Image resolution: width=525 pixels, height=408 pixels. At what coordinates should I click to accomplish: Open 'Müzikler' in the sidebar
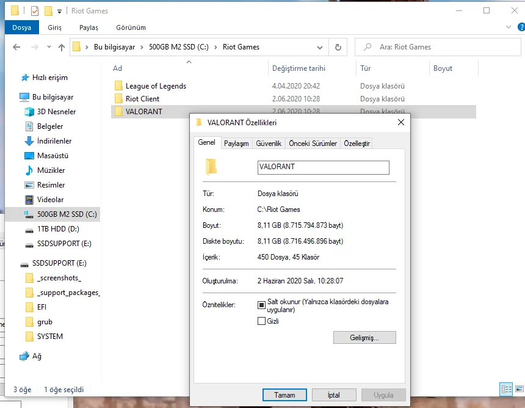tap(51, 170)
